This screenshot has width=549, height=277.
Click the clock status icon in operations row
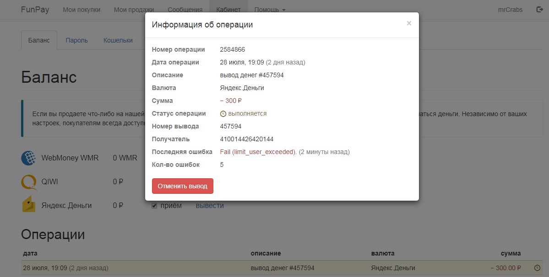pyautogui.click(x=537, y=268)
